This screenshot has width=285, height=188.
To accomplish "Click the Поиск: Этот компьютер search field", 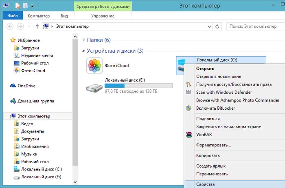I will click(x=252, y=27).
